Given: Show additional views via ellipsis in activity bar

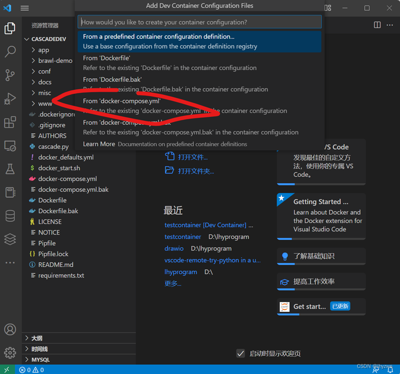Looking at the screenshot, I should coord(10,262).
